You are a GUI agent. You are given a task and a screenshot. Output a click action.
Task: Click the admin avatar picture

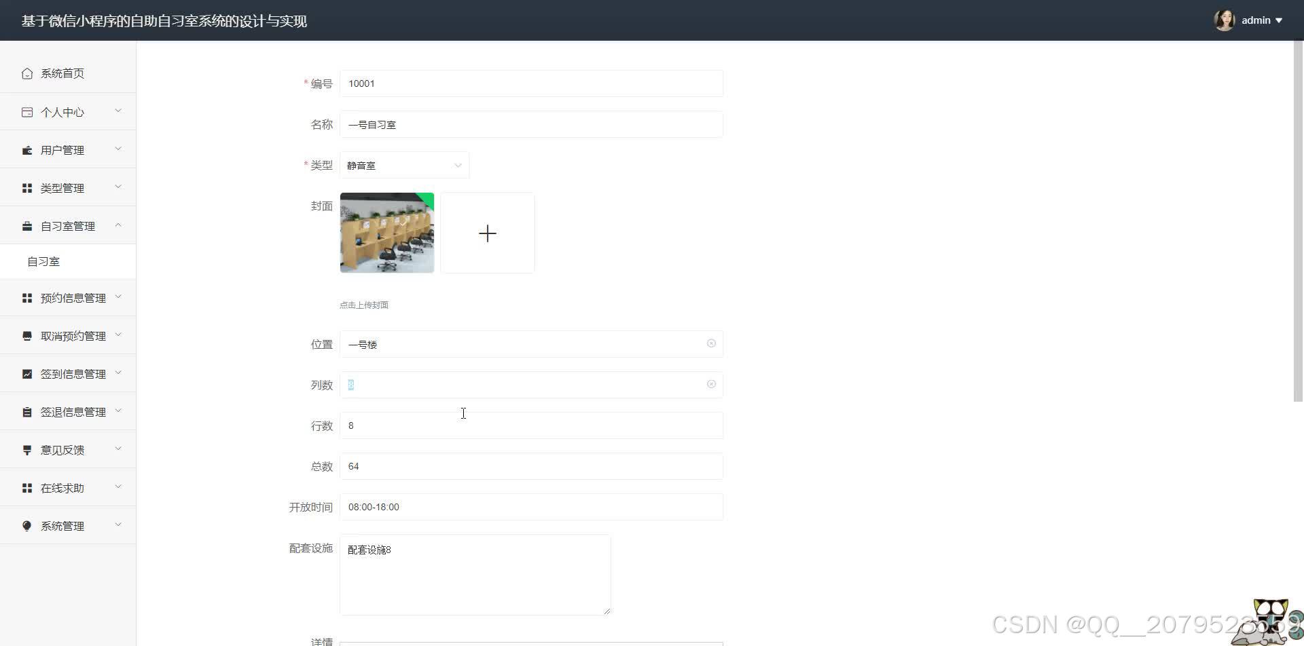click(1225, 20)
